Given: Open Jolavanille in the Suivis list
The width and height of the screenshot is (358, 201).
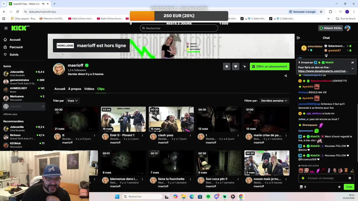Looking at the screenshot, I should pyautogui.click(x=24, y=73).
